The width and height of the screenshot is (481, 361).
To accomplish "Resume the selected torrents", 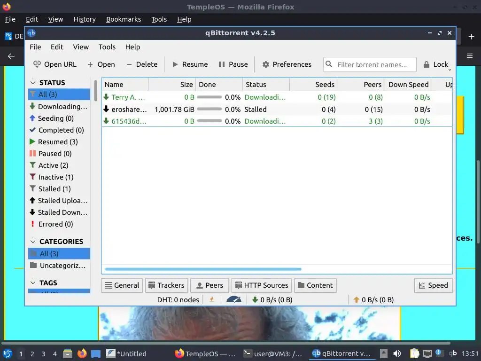I will (190, 64).
